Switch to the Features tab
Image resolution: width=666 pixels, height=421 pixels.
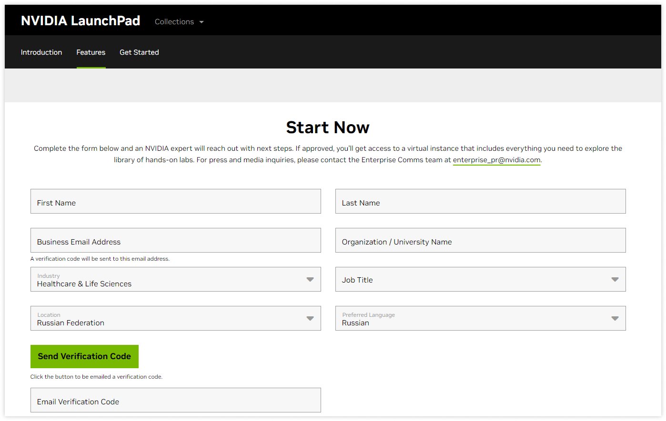point(91,52)
